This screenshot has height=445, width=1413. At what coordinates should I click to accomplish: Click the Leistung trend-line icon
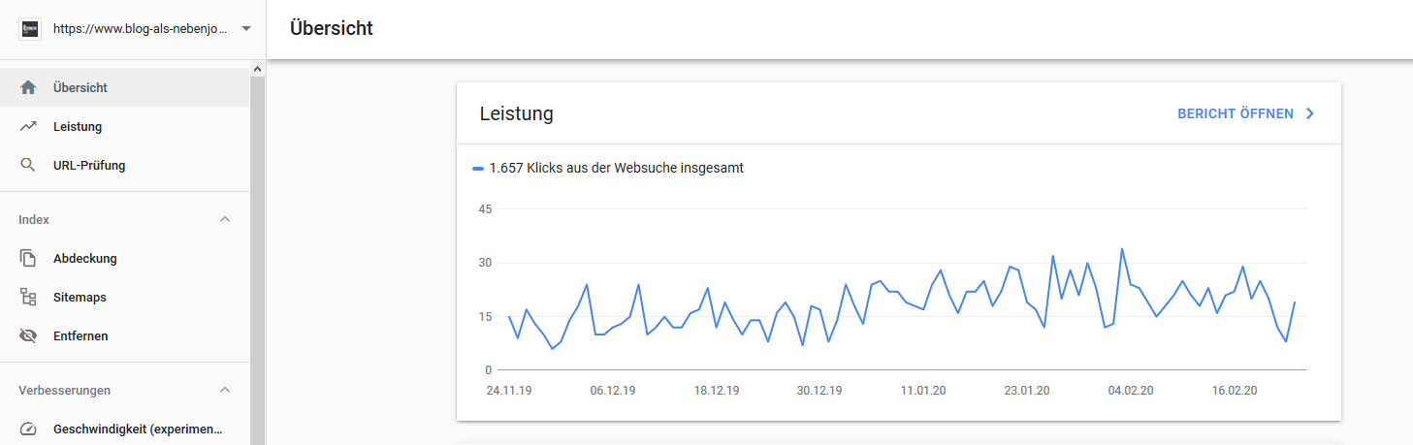(28, 126)
